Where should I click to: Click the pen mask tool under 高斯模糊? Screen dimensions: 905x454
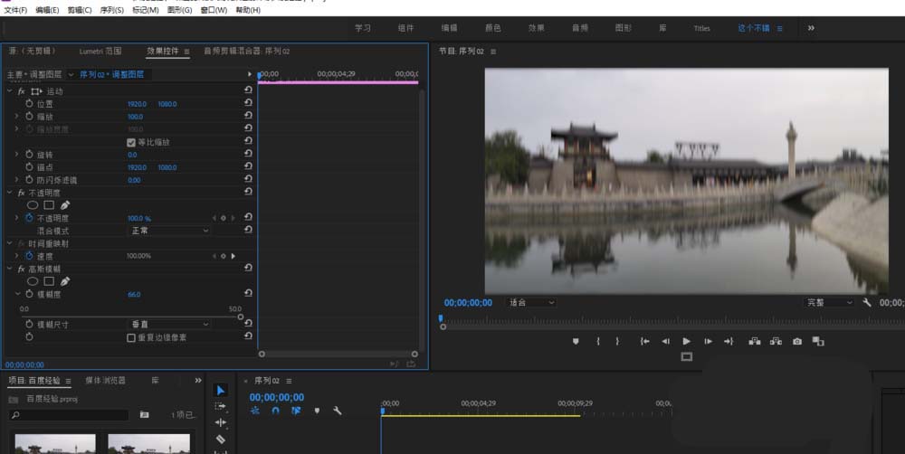(x=65, y=281)
